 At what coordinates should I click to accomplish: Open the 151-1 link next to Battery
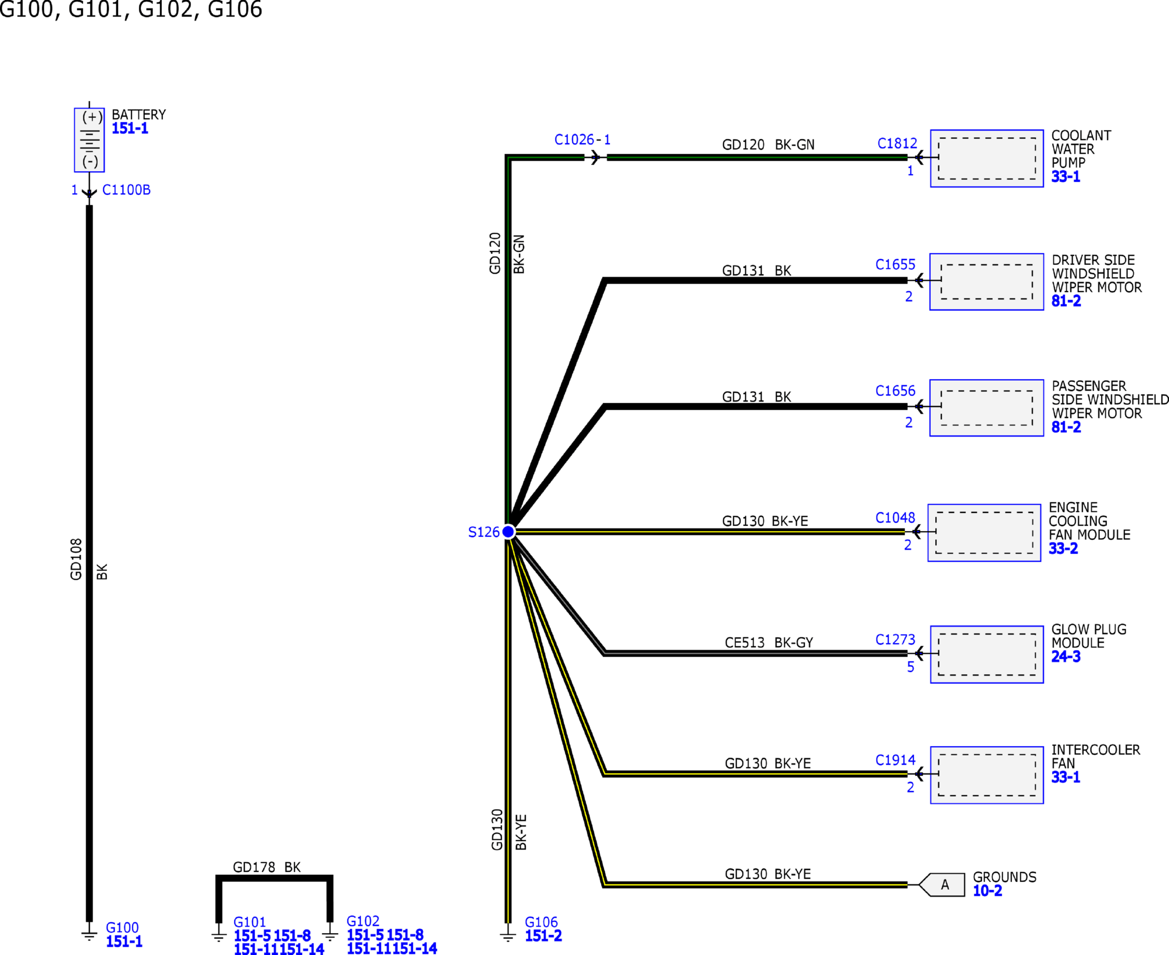click(130, 128)
